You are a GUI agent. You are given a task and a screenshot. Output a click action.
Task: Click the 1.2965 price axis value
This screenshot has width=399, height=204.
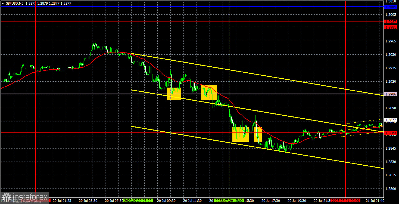(391, 41)
